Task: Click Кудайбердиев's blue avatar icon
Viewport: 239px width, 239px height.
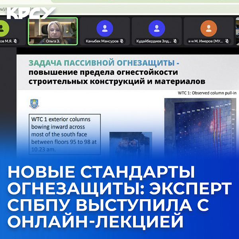Action: click(157, 28)
